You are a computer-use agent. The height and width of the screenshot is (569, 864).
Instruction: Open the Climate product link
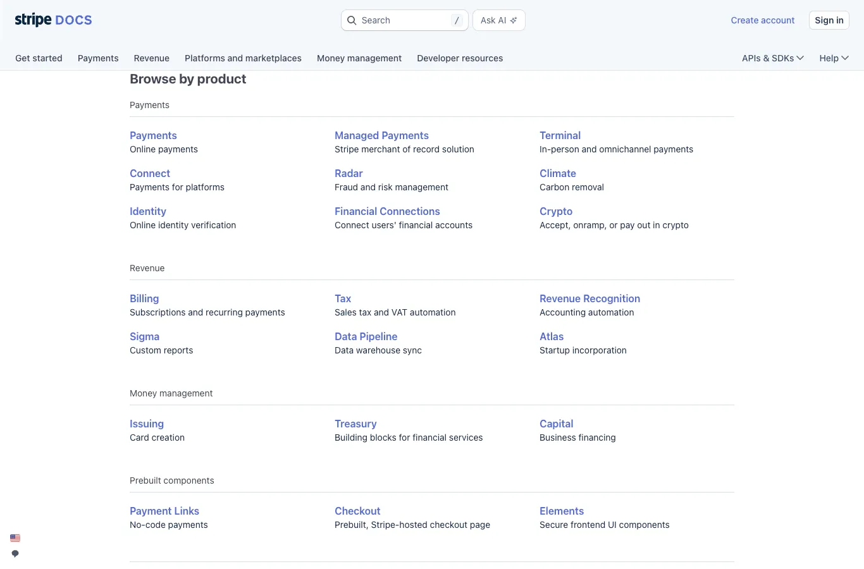[558, 173]
